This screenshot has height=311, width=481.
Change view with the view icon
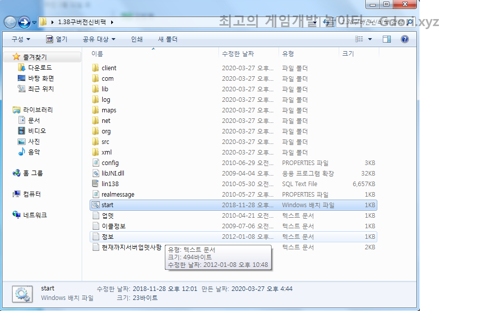tap(359, 39)
